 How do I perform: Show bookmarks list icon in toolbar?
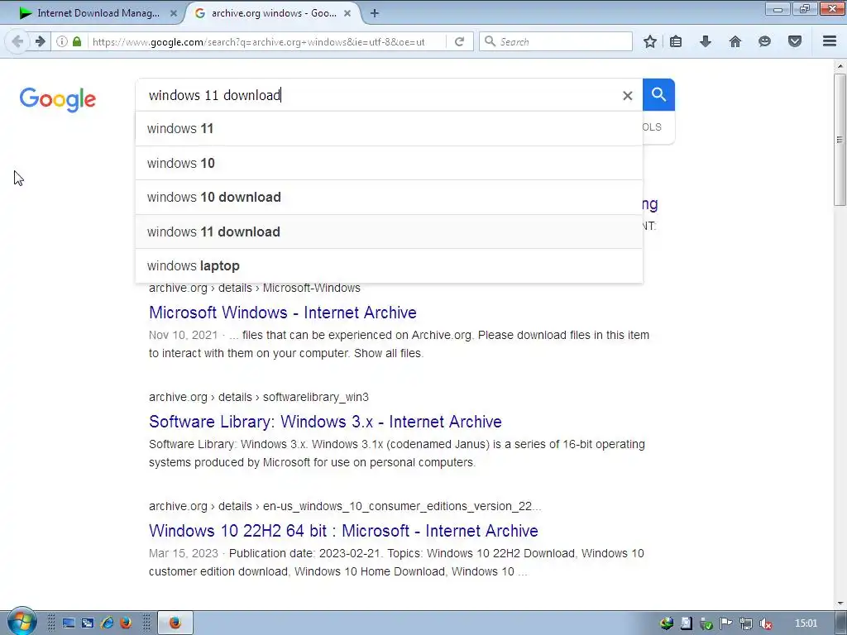point(676,41)
